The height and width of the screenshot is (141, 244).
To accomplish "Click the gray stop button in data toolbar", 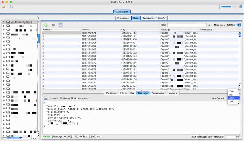I will pos(53,25).
